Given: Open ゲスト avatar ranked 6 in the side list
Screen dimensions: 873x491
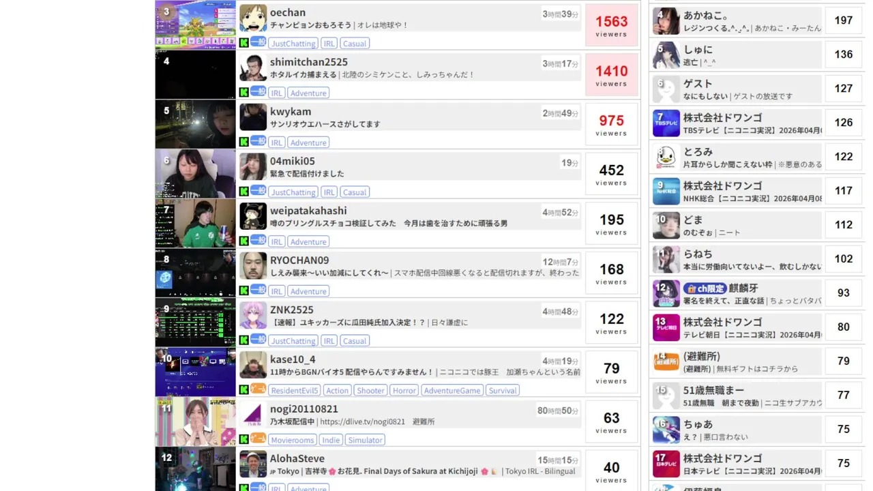Looking at the screenshot, I should click(666, 89).
